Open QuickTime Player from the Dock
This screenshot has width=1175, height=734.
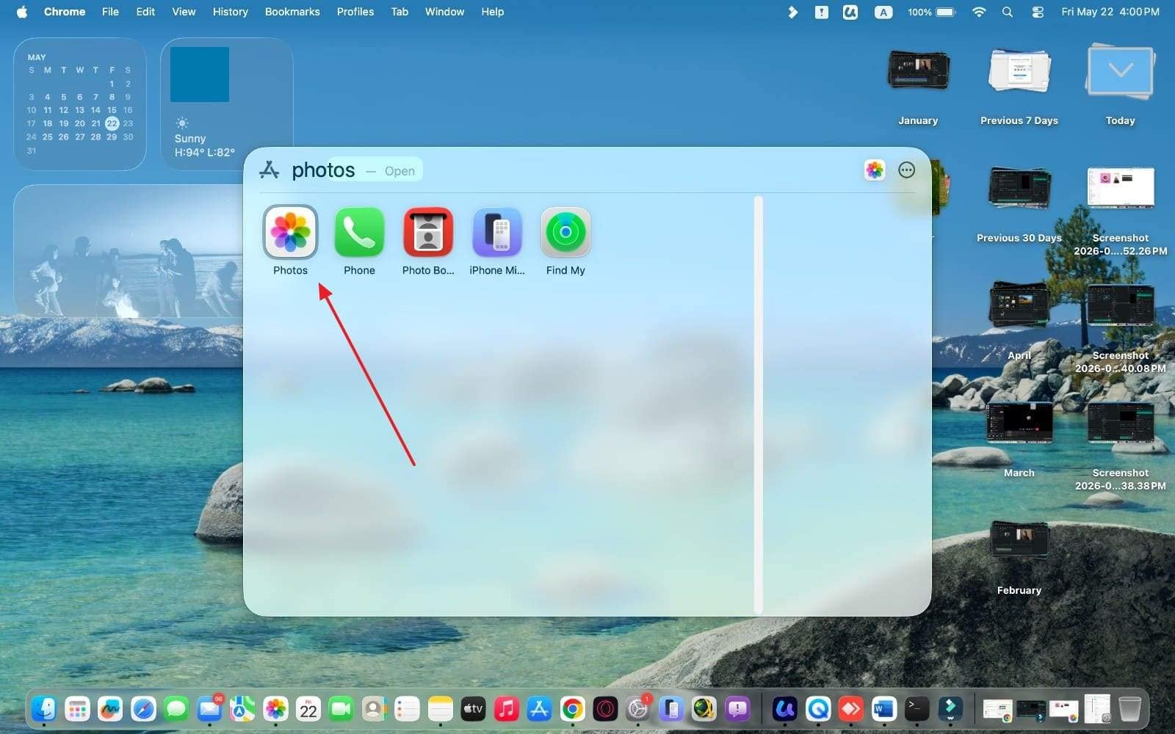click(818, 709)
